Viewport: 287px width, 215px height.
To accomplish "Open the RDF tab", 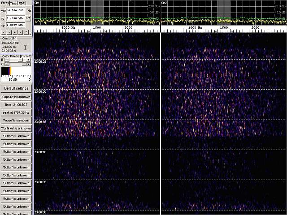I will (x=22, y=3).
